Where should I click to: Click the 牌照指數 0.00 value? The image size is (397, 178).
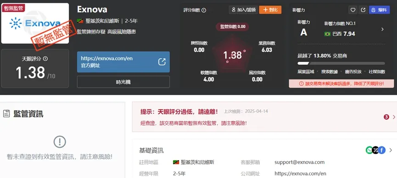pyautogui.click(x=199, y=50)
